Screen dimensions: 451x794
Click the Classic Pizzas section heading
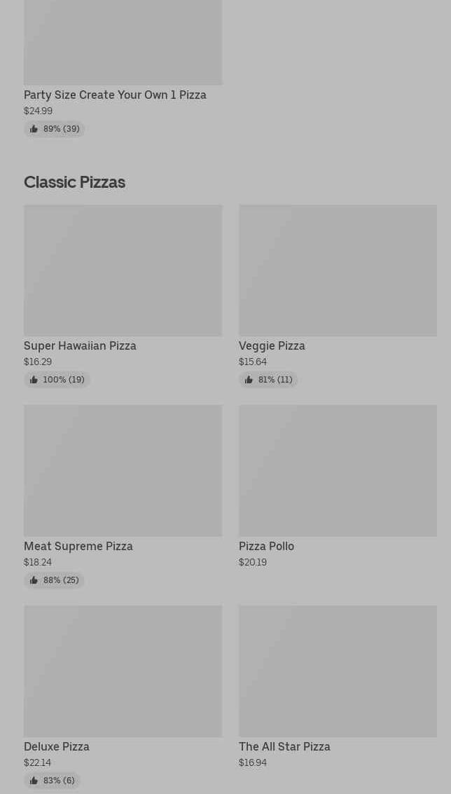click(x=74, y=182)
